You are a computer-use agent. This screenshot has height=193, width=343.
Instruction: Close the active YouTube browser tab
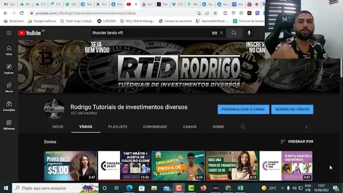pyautogui.click(x=136, y=4)
